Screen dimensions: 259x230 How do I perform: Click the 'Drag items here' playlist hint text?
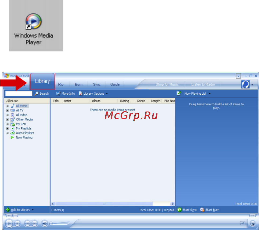coord(216,106)
